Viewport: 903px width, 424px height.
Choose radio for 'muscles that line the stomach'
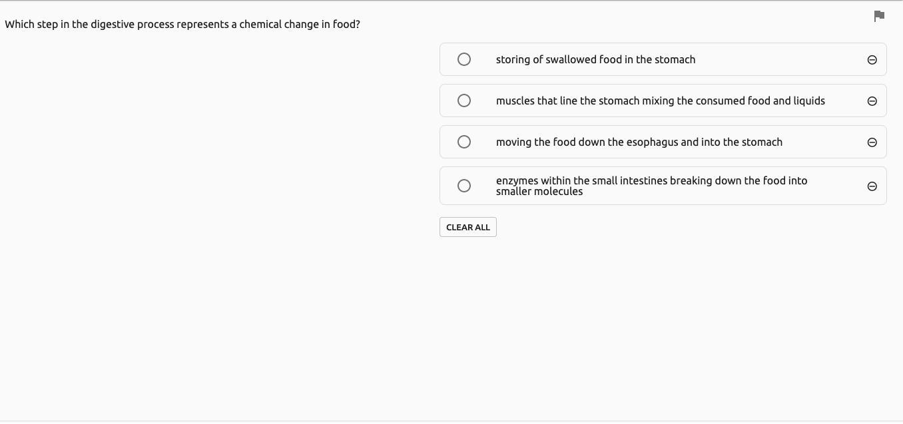pos(464,101)
